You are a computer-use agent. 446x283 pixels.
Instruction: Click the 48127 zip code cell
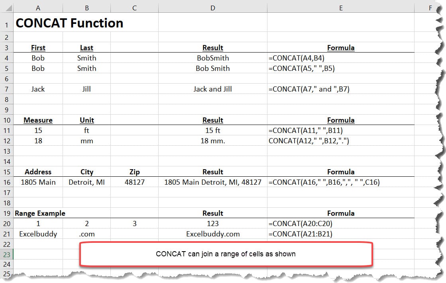(134, 182)
